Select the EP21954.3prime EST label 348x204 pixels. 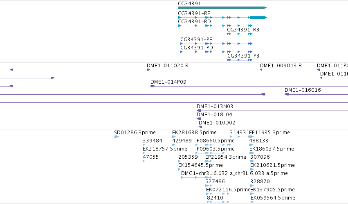[x=226, y=157]
